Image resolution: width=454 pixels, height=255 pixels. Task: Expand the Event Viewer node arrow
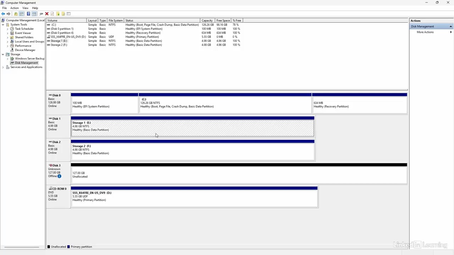(7, 33)
